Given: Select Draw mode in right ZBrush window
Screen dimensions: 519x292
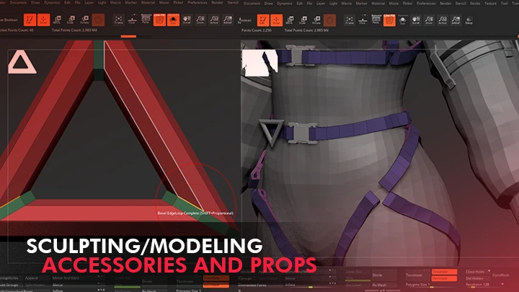Looking at the screenshot, I should [x=276, y=20].
